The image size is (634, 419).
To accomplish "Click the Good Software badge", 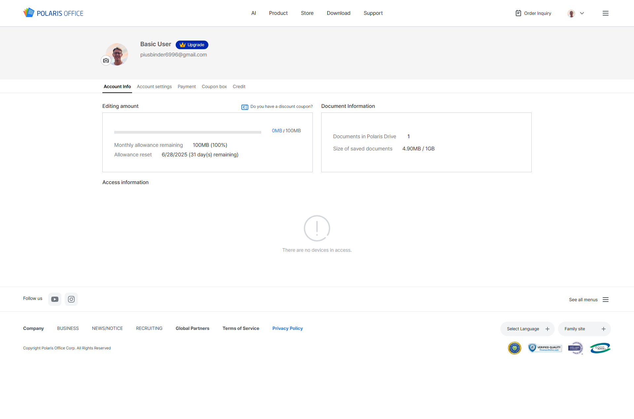I will (x=600, y=348).
